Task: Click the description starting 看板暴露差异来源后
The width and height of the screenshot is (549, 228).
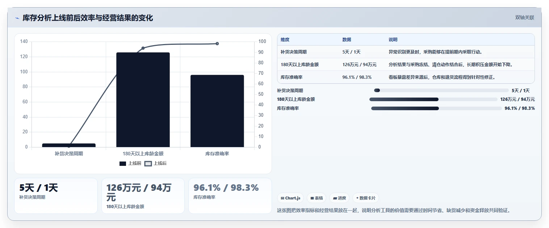Action: coord(442,77)
